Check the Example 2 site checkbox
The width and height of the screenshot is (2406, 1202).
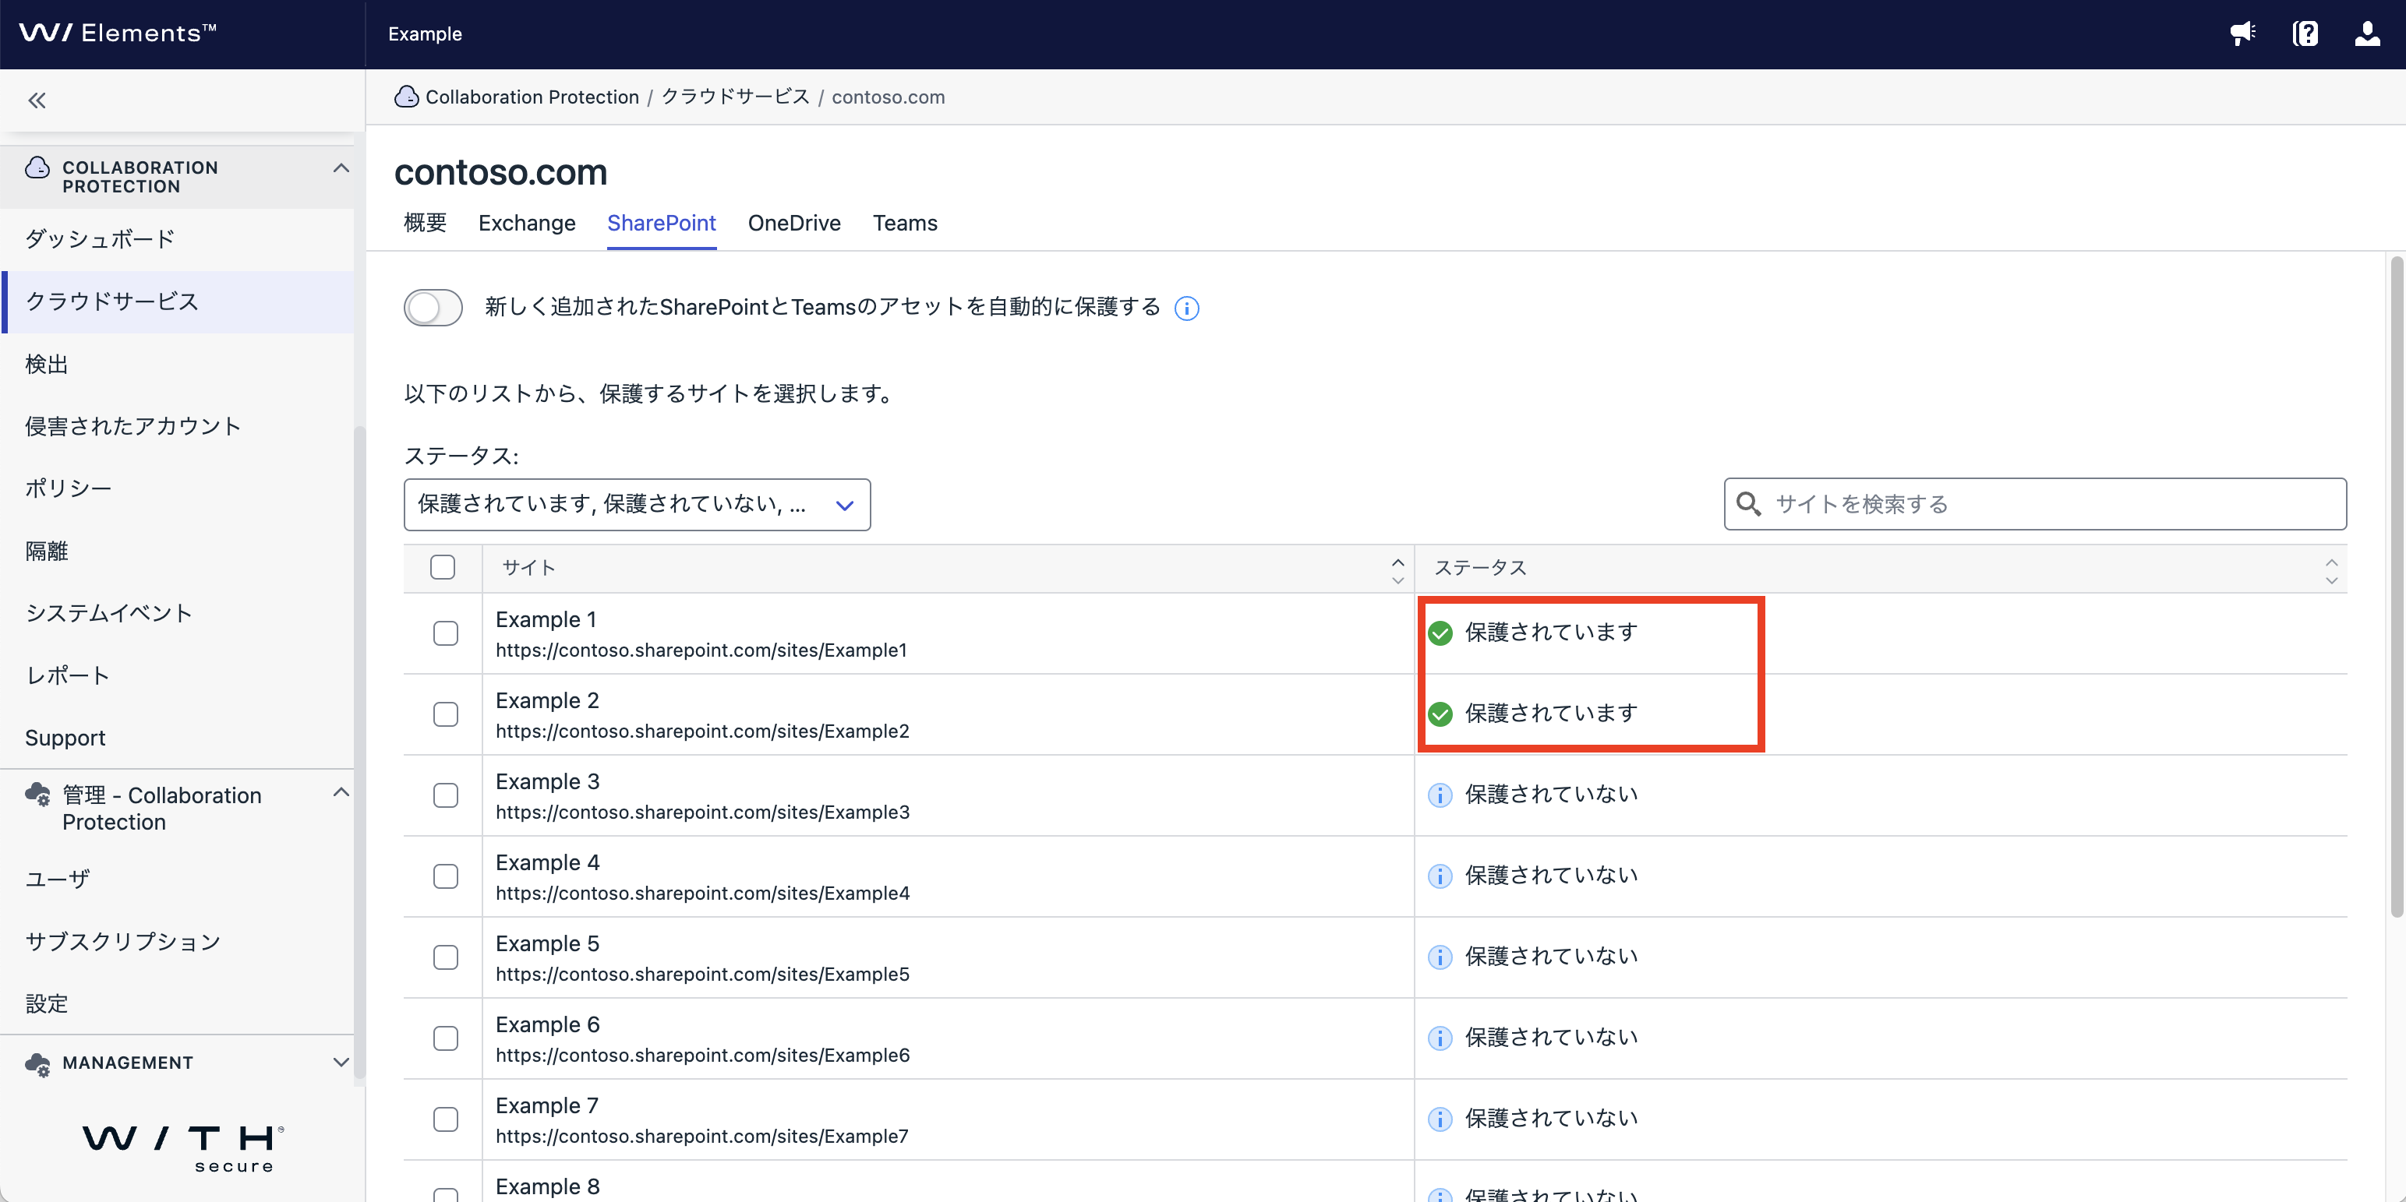tap(446, 714)
